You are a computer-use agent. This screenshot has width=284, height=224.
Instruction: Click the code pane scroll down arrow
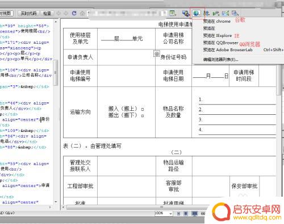click(x=56, y=202)
